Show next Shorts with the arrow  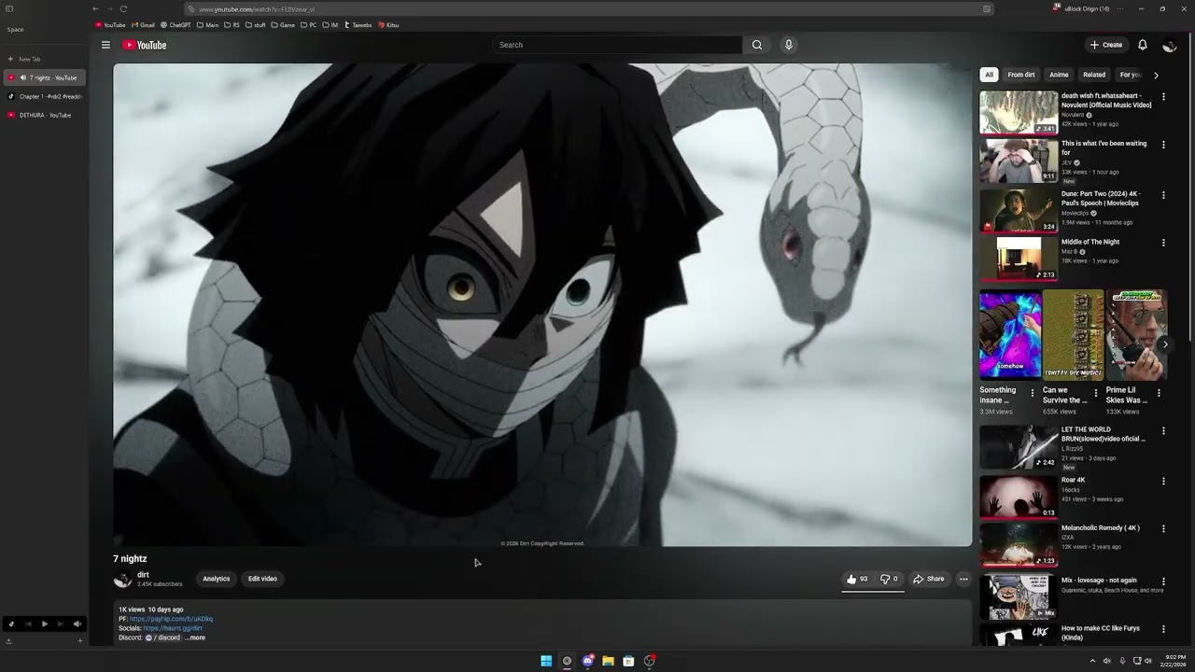click(x=1164, y=344)
